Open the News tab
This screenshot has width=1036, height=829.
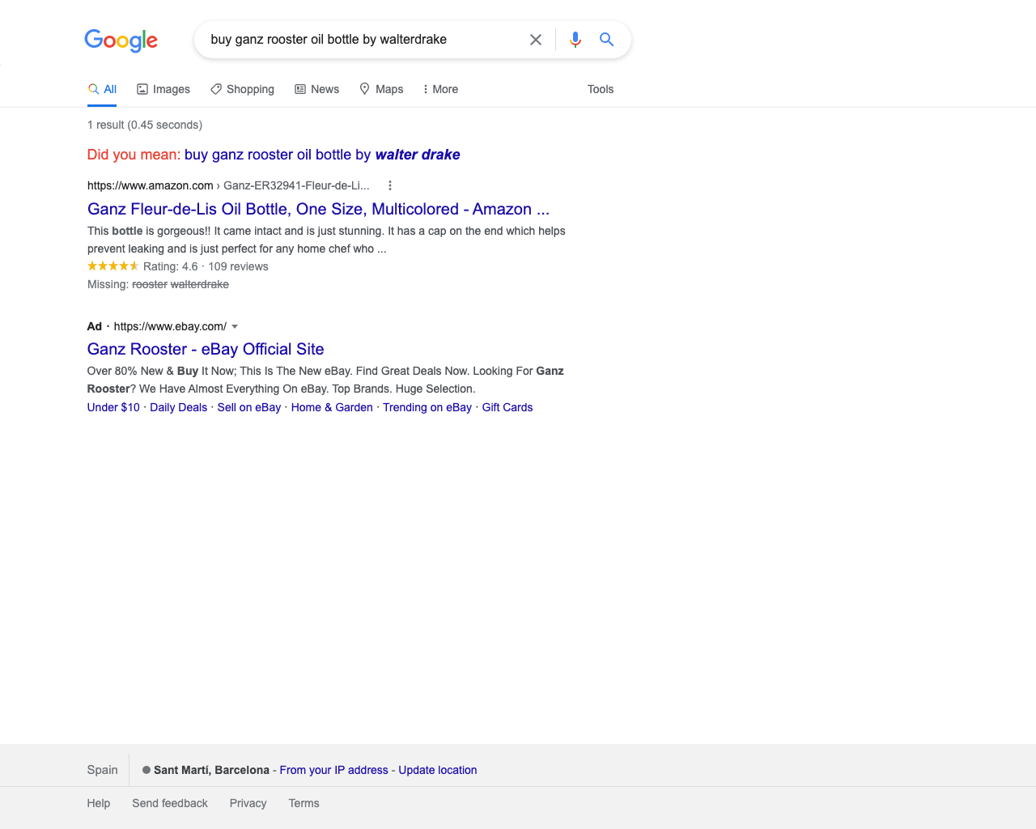[x=316, y=89]
